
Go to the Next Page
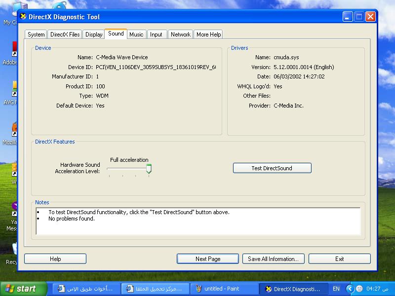point(208,259)
